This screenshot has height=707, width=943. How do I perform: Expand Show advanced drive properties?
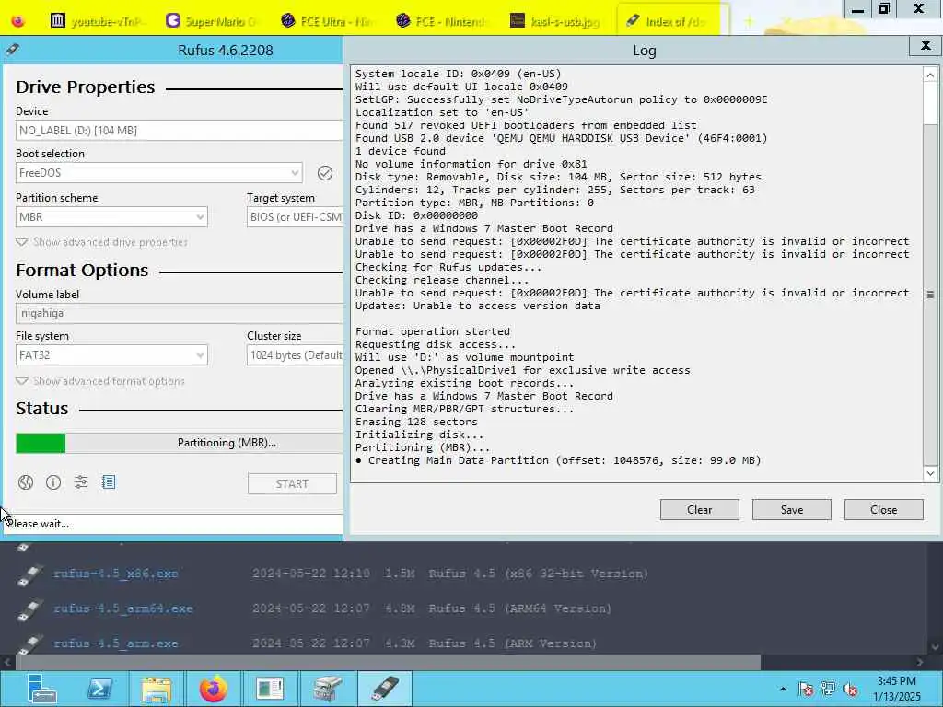pyautogui.click(x=101, y=242)
